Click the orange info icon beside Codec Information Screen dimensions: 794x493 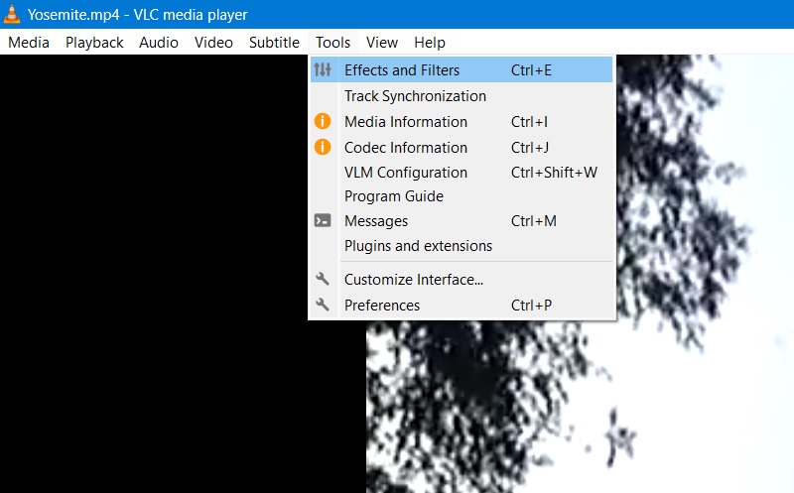click(323, 147)
